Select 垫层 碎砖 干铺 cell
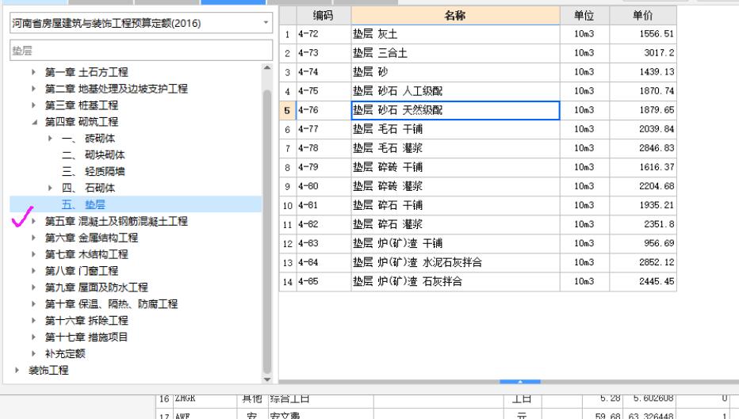 pyautogui.click(x=455, y=167)
